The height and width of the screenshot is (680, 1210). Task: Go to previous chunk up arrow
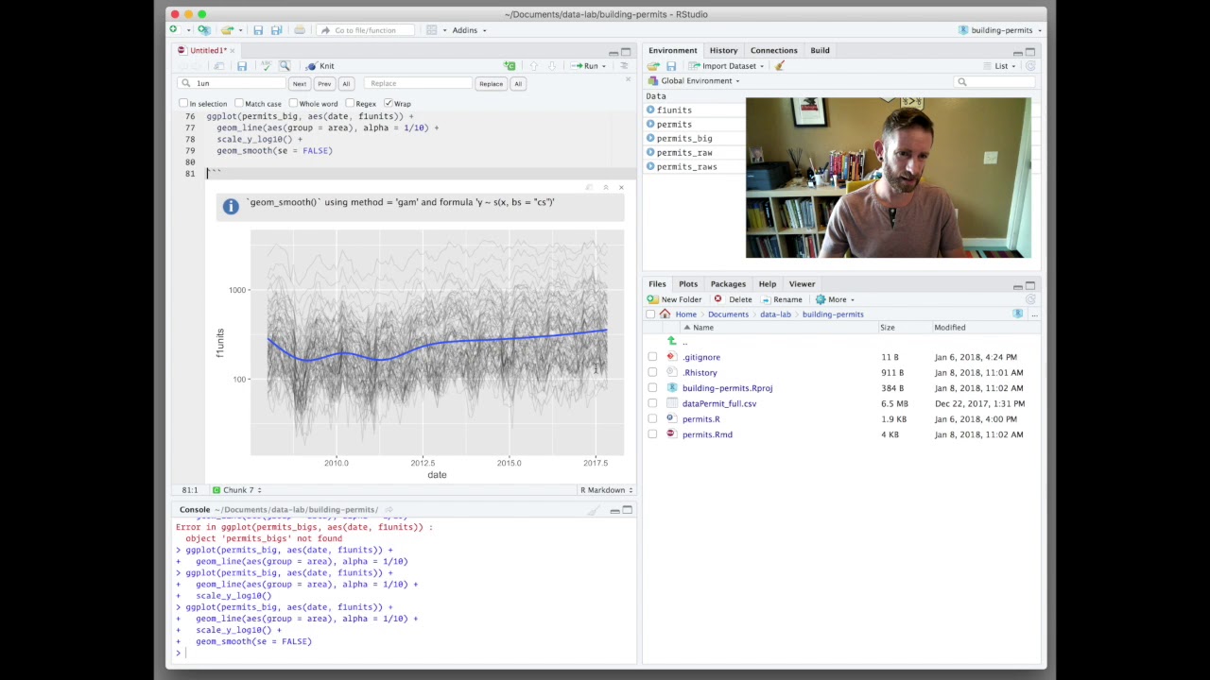(534, 66)
